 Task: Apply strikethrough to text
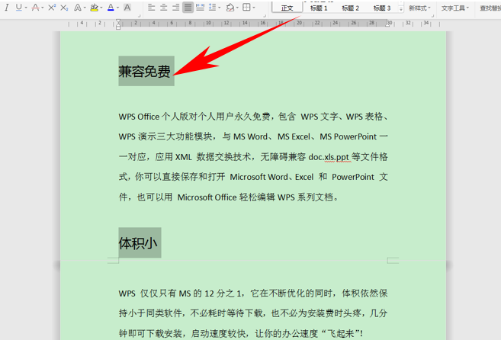coord(35,8)
